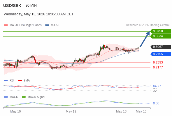
Task: Click the MACD Signal green legend swatch
Action: pos(24,97)
